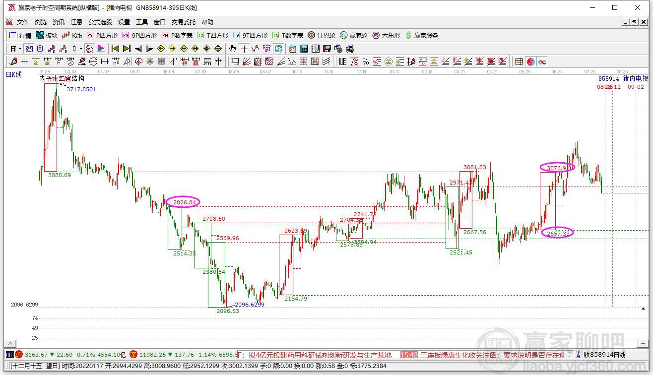The height and width of the screenshot is (375, 653).
Task: Click the infinity loop icon
Action: coord(542,62)
